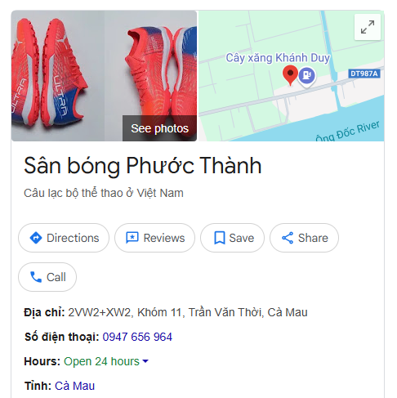
Task: Call phone number 0947 656 964
Action: (137, 337)
